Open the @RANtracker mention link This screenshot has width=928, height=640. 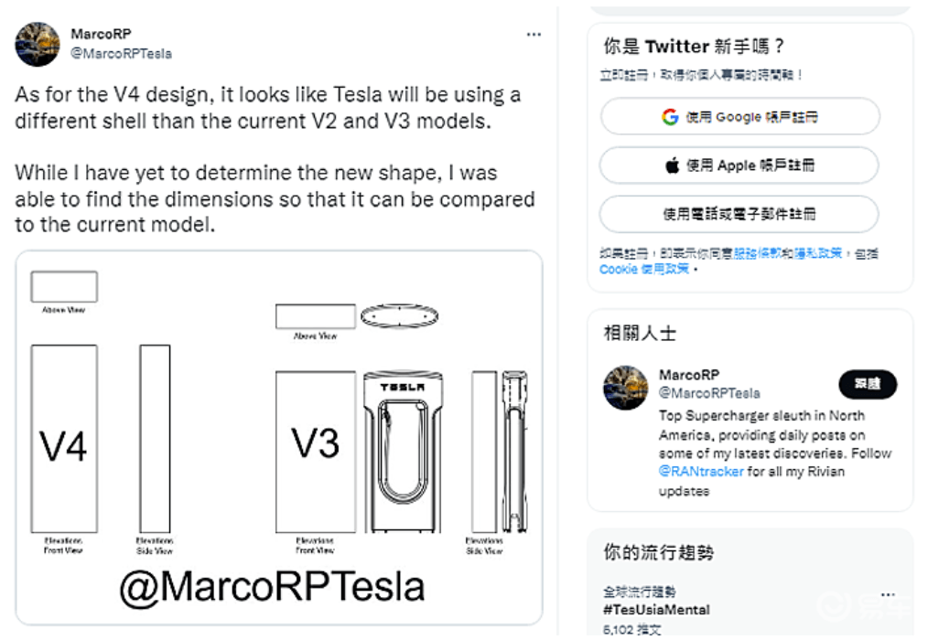point(701,472)
